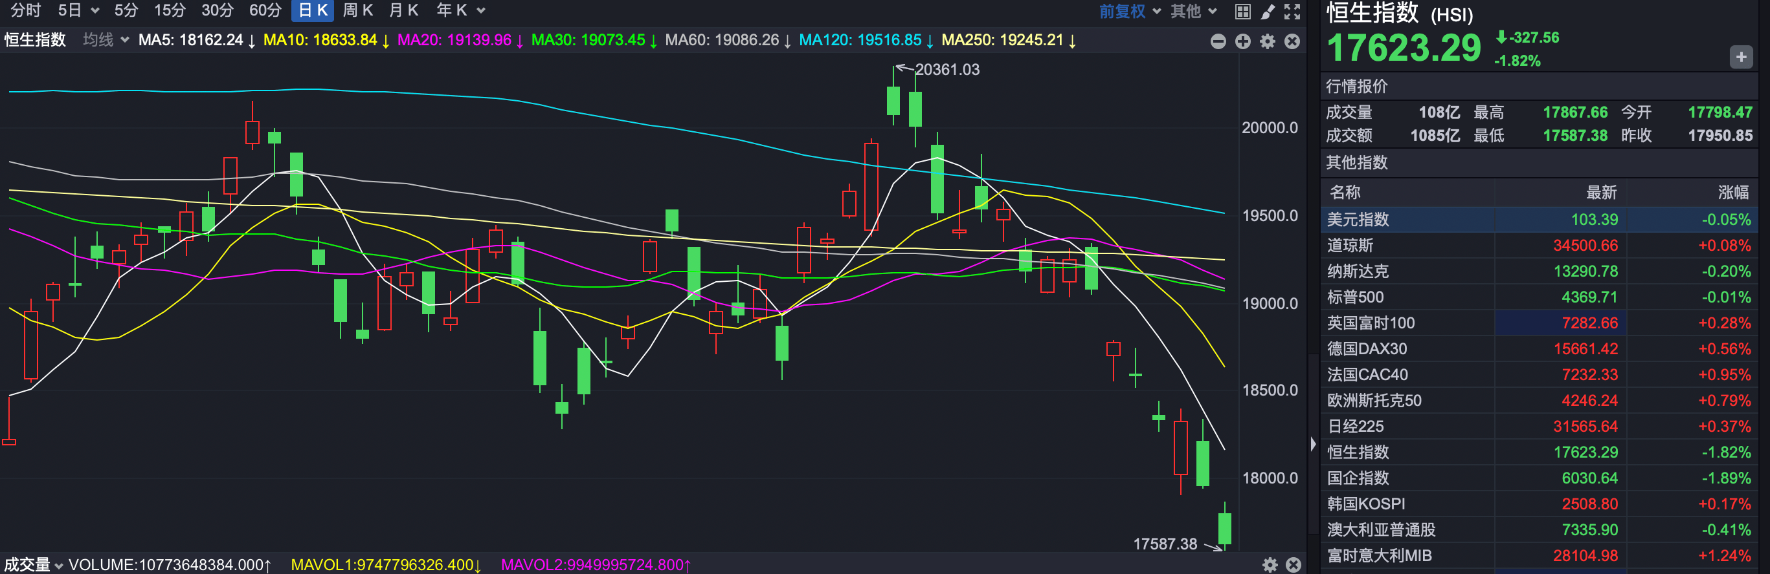Click the cyan MA120 label
1770x574 pixels.
pos(866,40)
